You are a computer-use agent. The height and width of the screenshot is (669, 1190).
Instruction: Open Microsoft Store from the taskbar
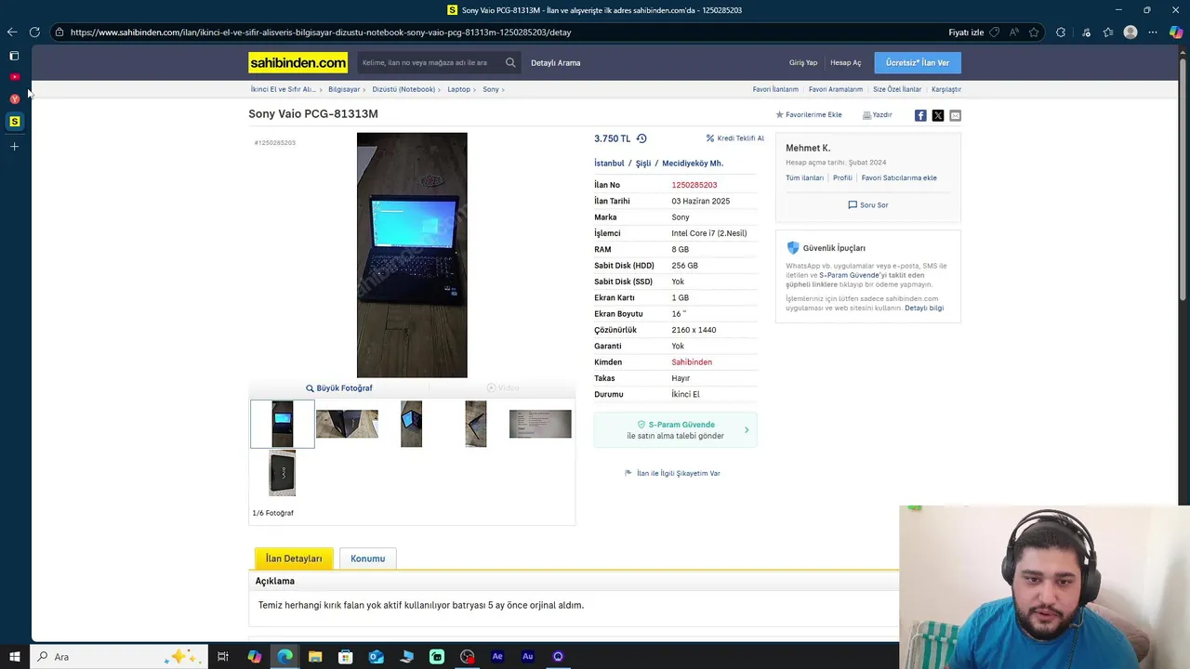pos(346,657)
